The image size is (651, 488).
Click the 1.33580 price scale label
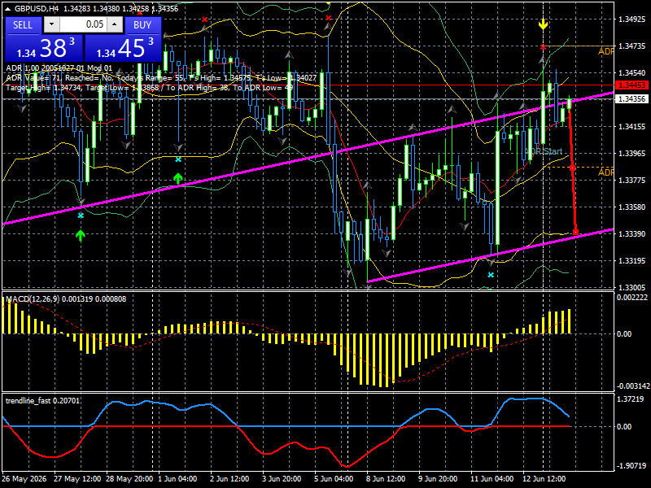pyautogui.click(x=632, y=207)
